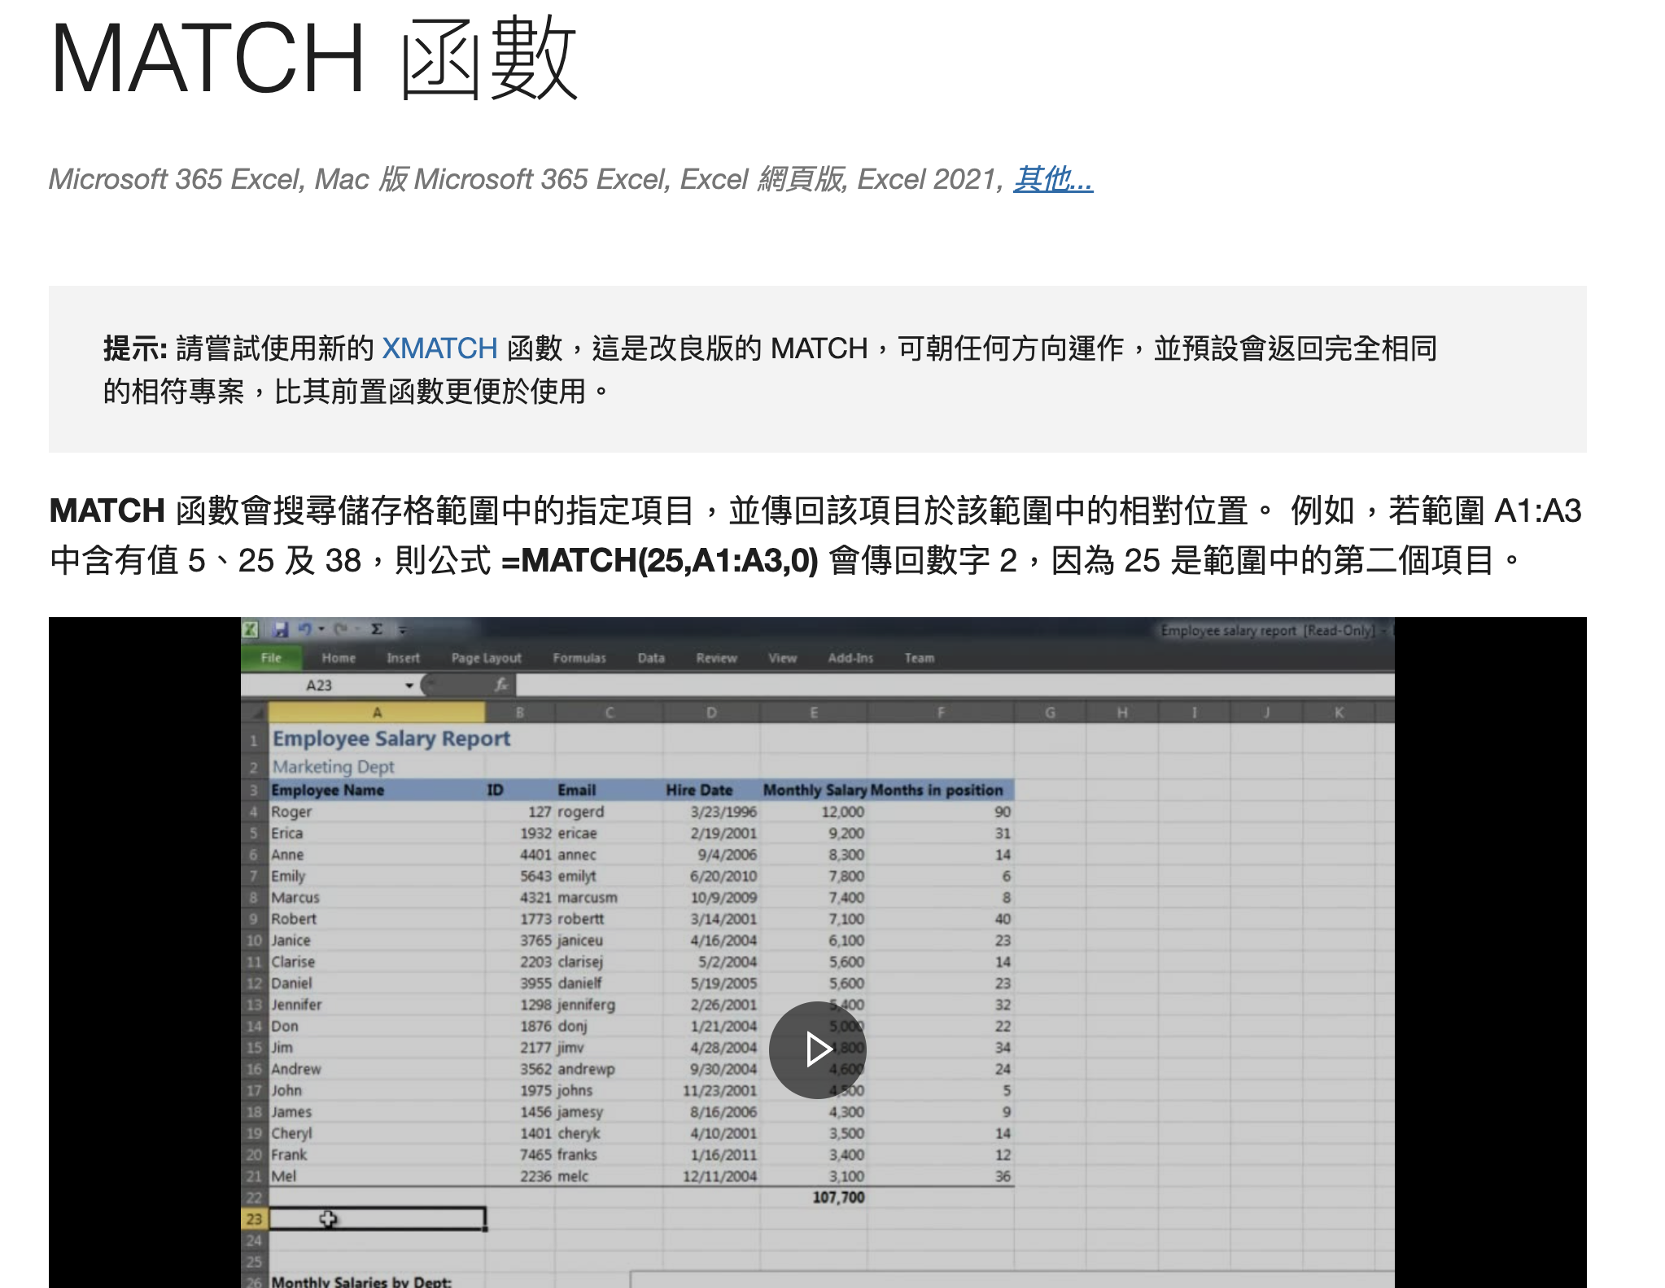
Task: Click the 其他... versions link
Action: click(1053, 179)
